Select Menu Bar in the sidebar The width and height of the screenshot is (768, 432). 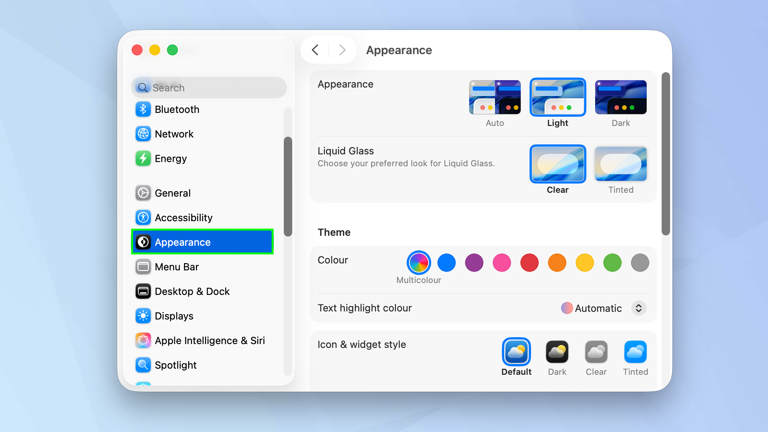177,266
